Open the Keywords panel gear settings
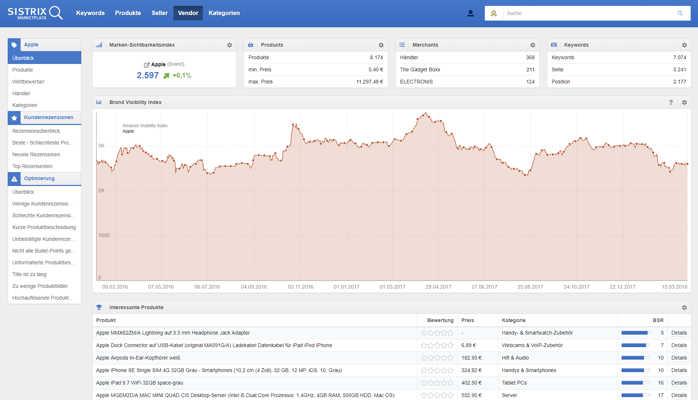Viewport: 698px width, 400px height. point(684,45)
